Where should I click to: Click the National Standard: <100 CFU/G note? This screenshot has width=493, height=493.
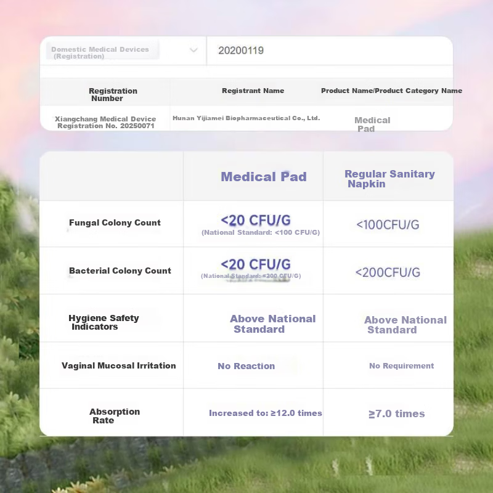pyautogui.click(x=261, y=232)
